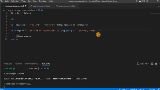Open the File menu
160x90 pixels.
point(1,1)
